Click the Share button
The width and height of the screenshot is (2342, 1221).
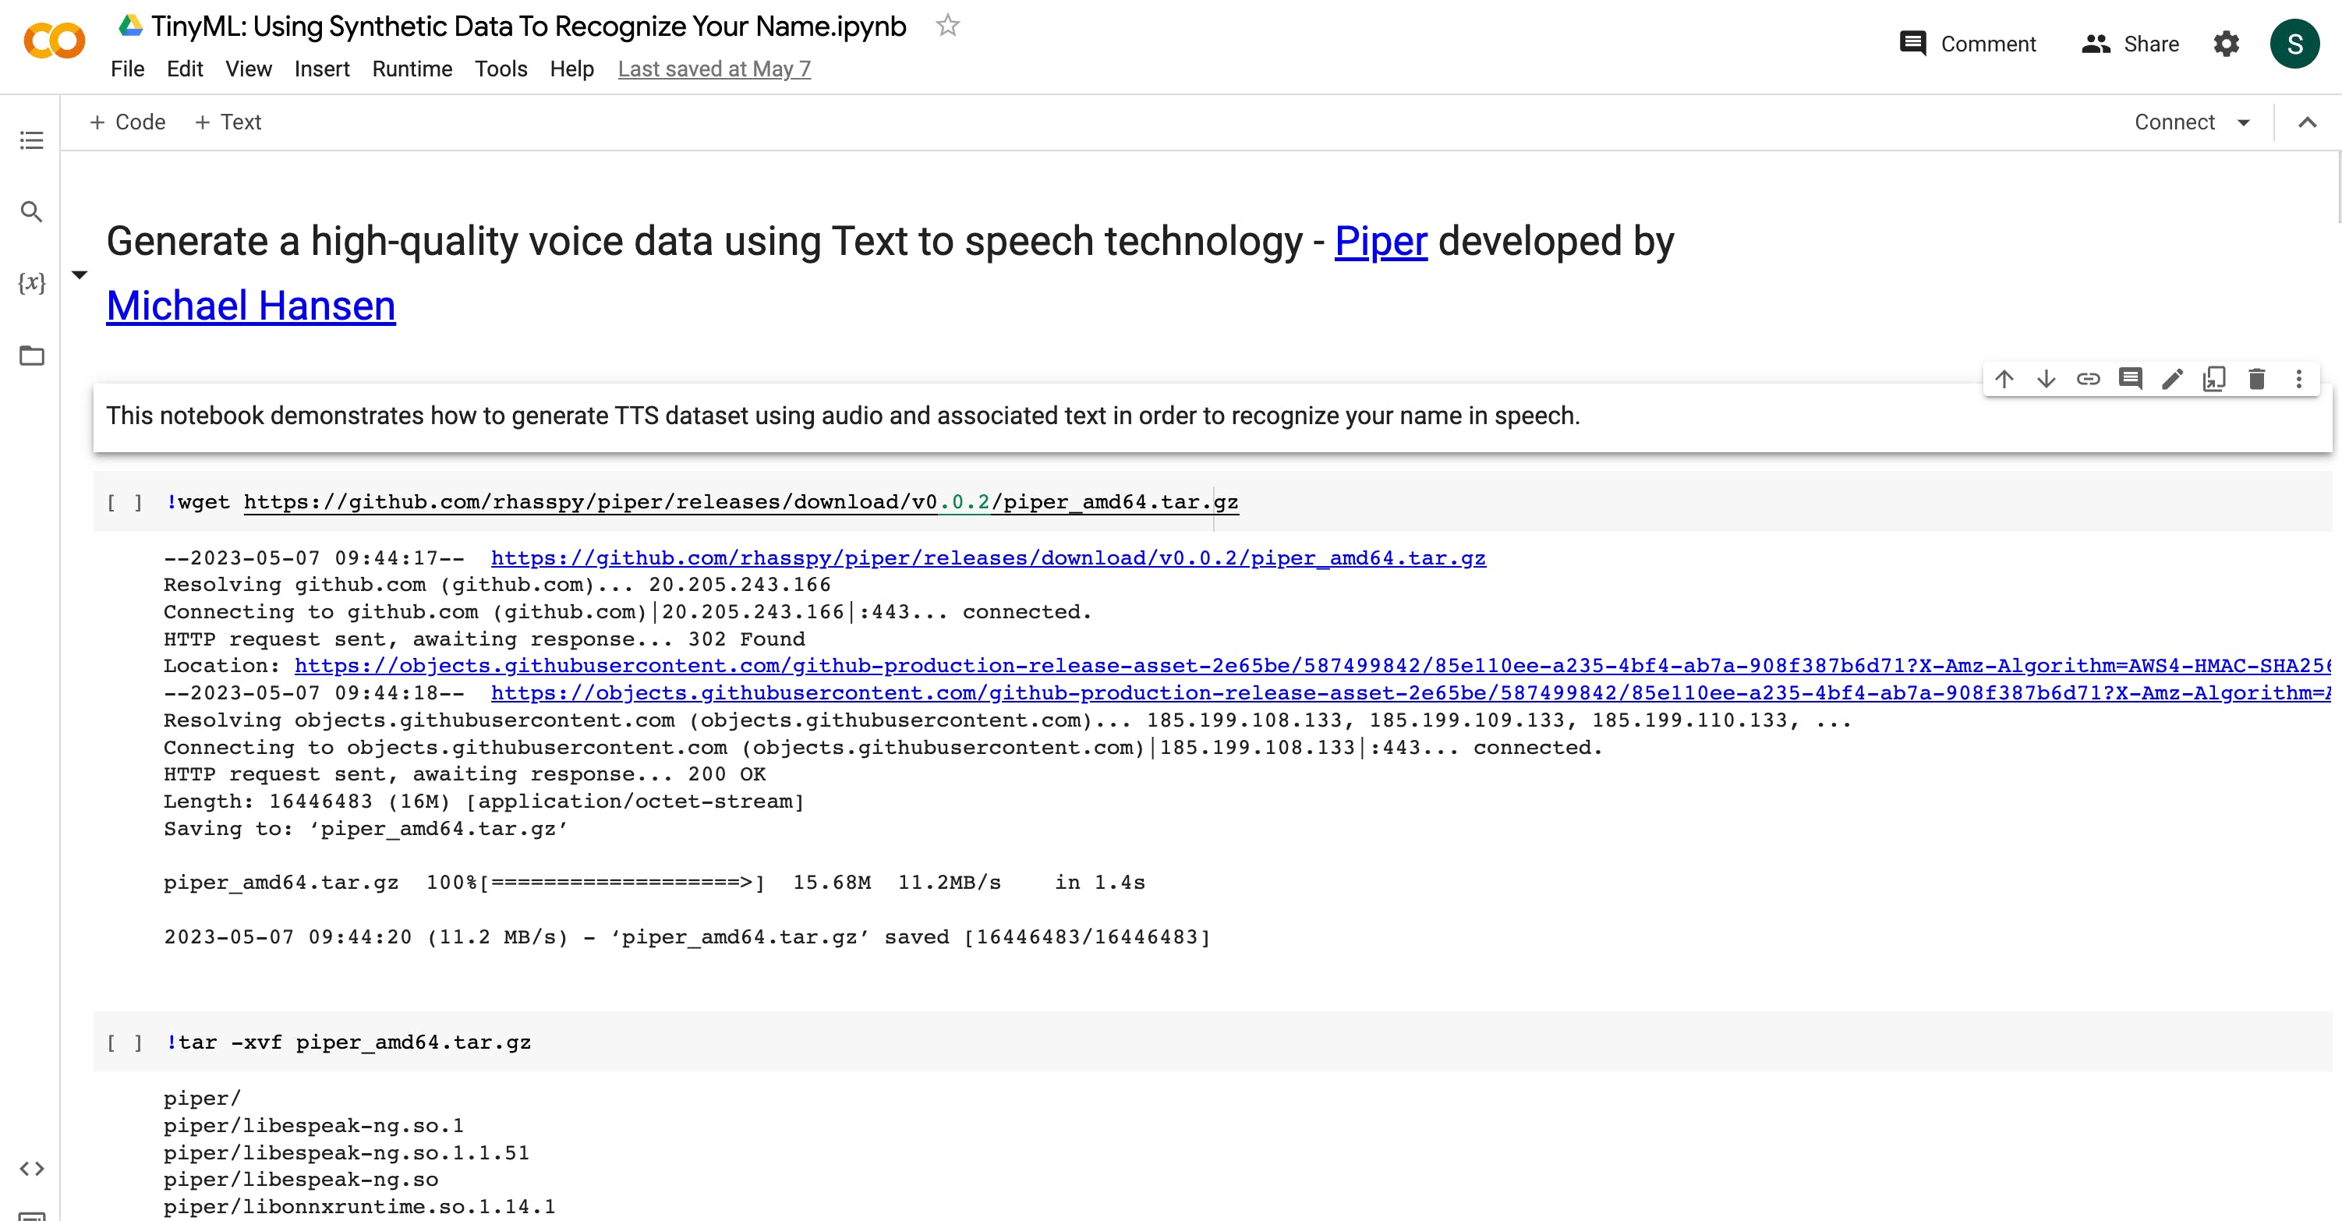click(x=2130, y=44)
